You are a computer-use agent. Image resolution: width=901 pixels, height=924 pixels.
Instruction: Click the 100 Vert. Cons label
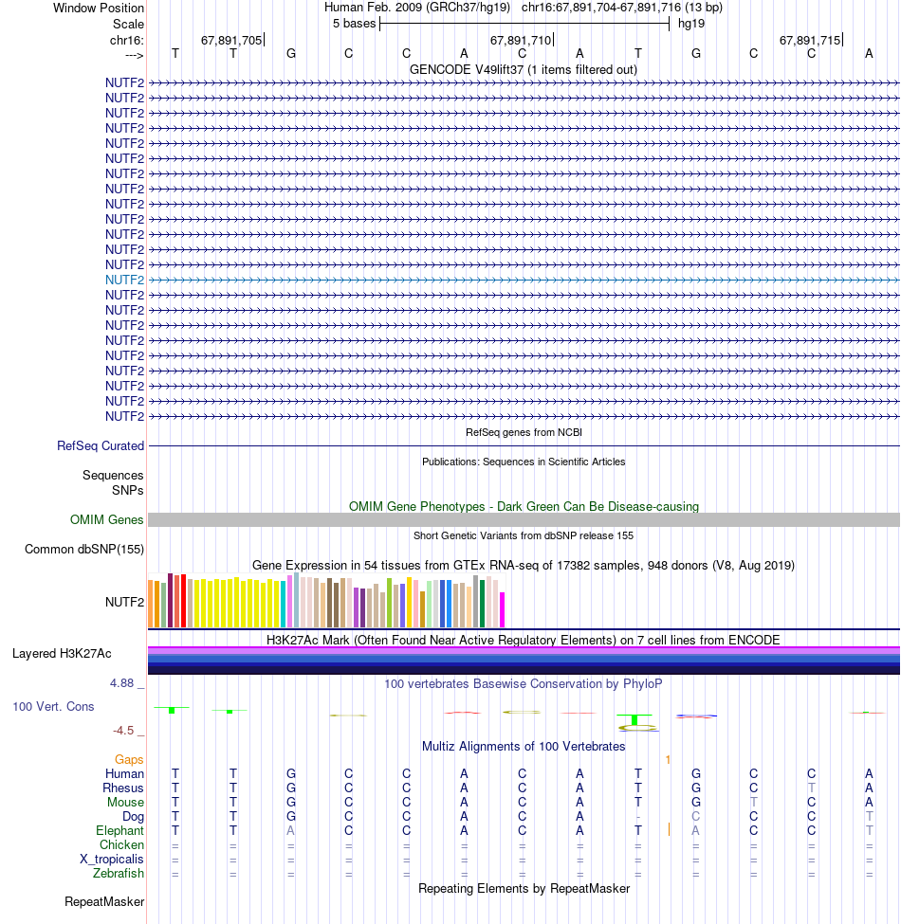pyautogui.click(x=53, y=707)
